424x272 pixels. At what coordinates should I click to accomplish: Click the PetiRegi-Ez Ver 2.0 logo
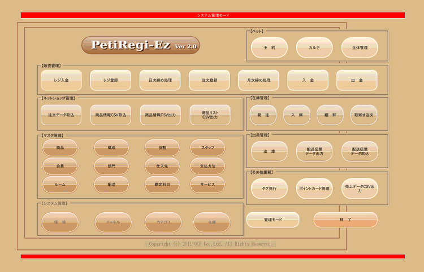(x=141, y=45)
